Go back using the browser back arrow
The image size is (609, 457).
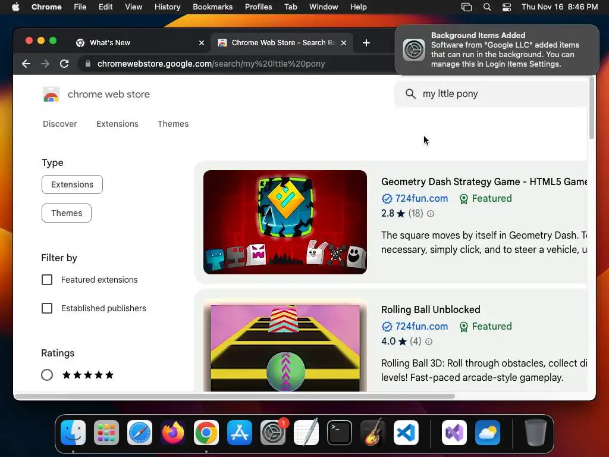[26, 64]
